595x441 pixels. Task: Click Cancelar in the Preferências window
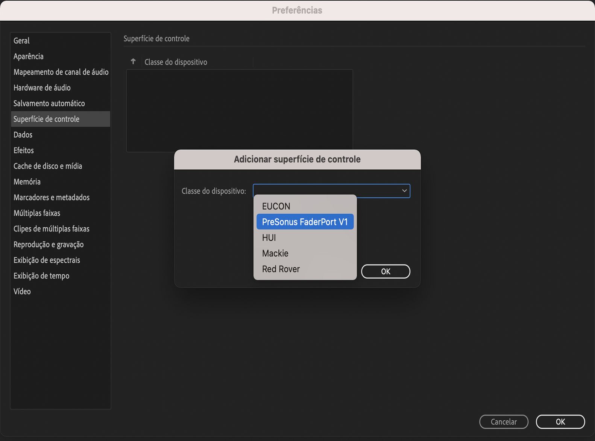(504, 422)
